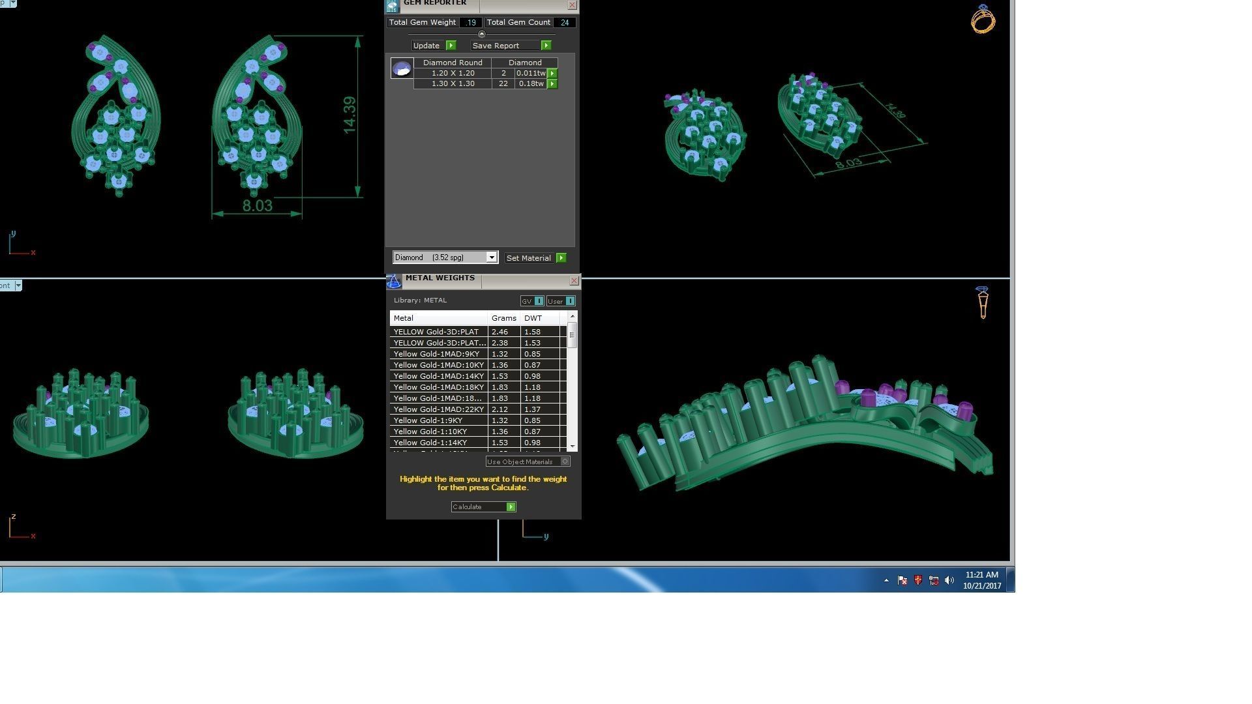Click green arrow next to 0.18tw row
Image resolution: width=1252 pixels, height=704 pixels.
coord(552,84)
